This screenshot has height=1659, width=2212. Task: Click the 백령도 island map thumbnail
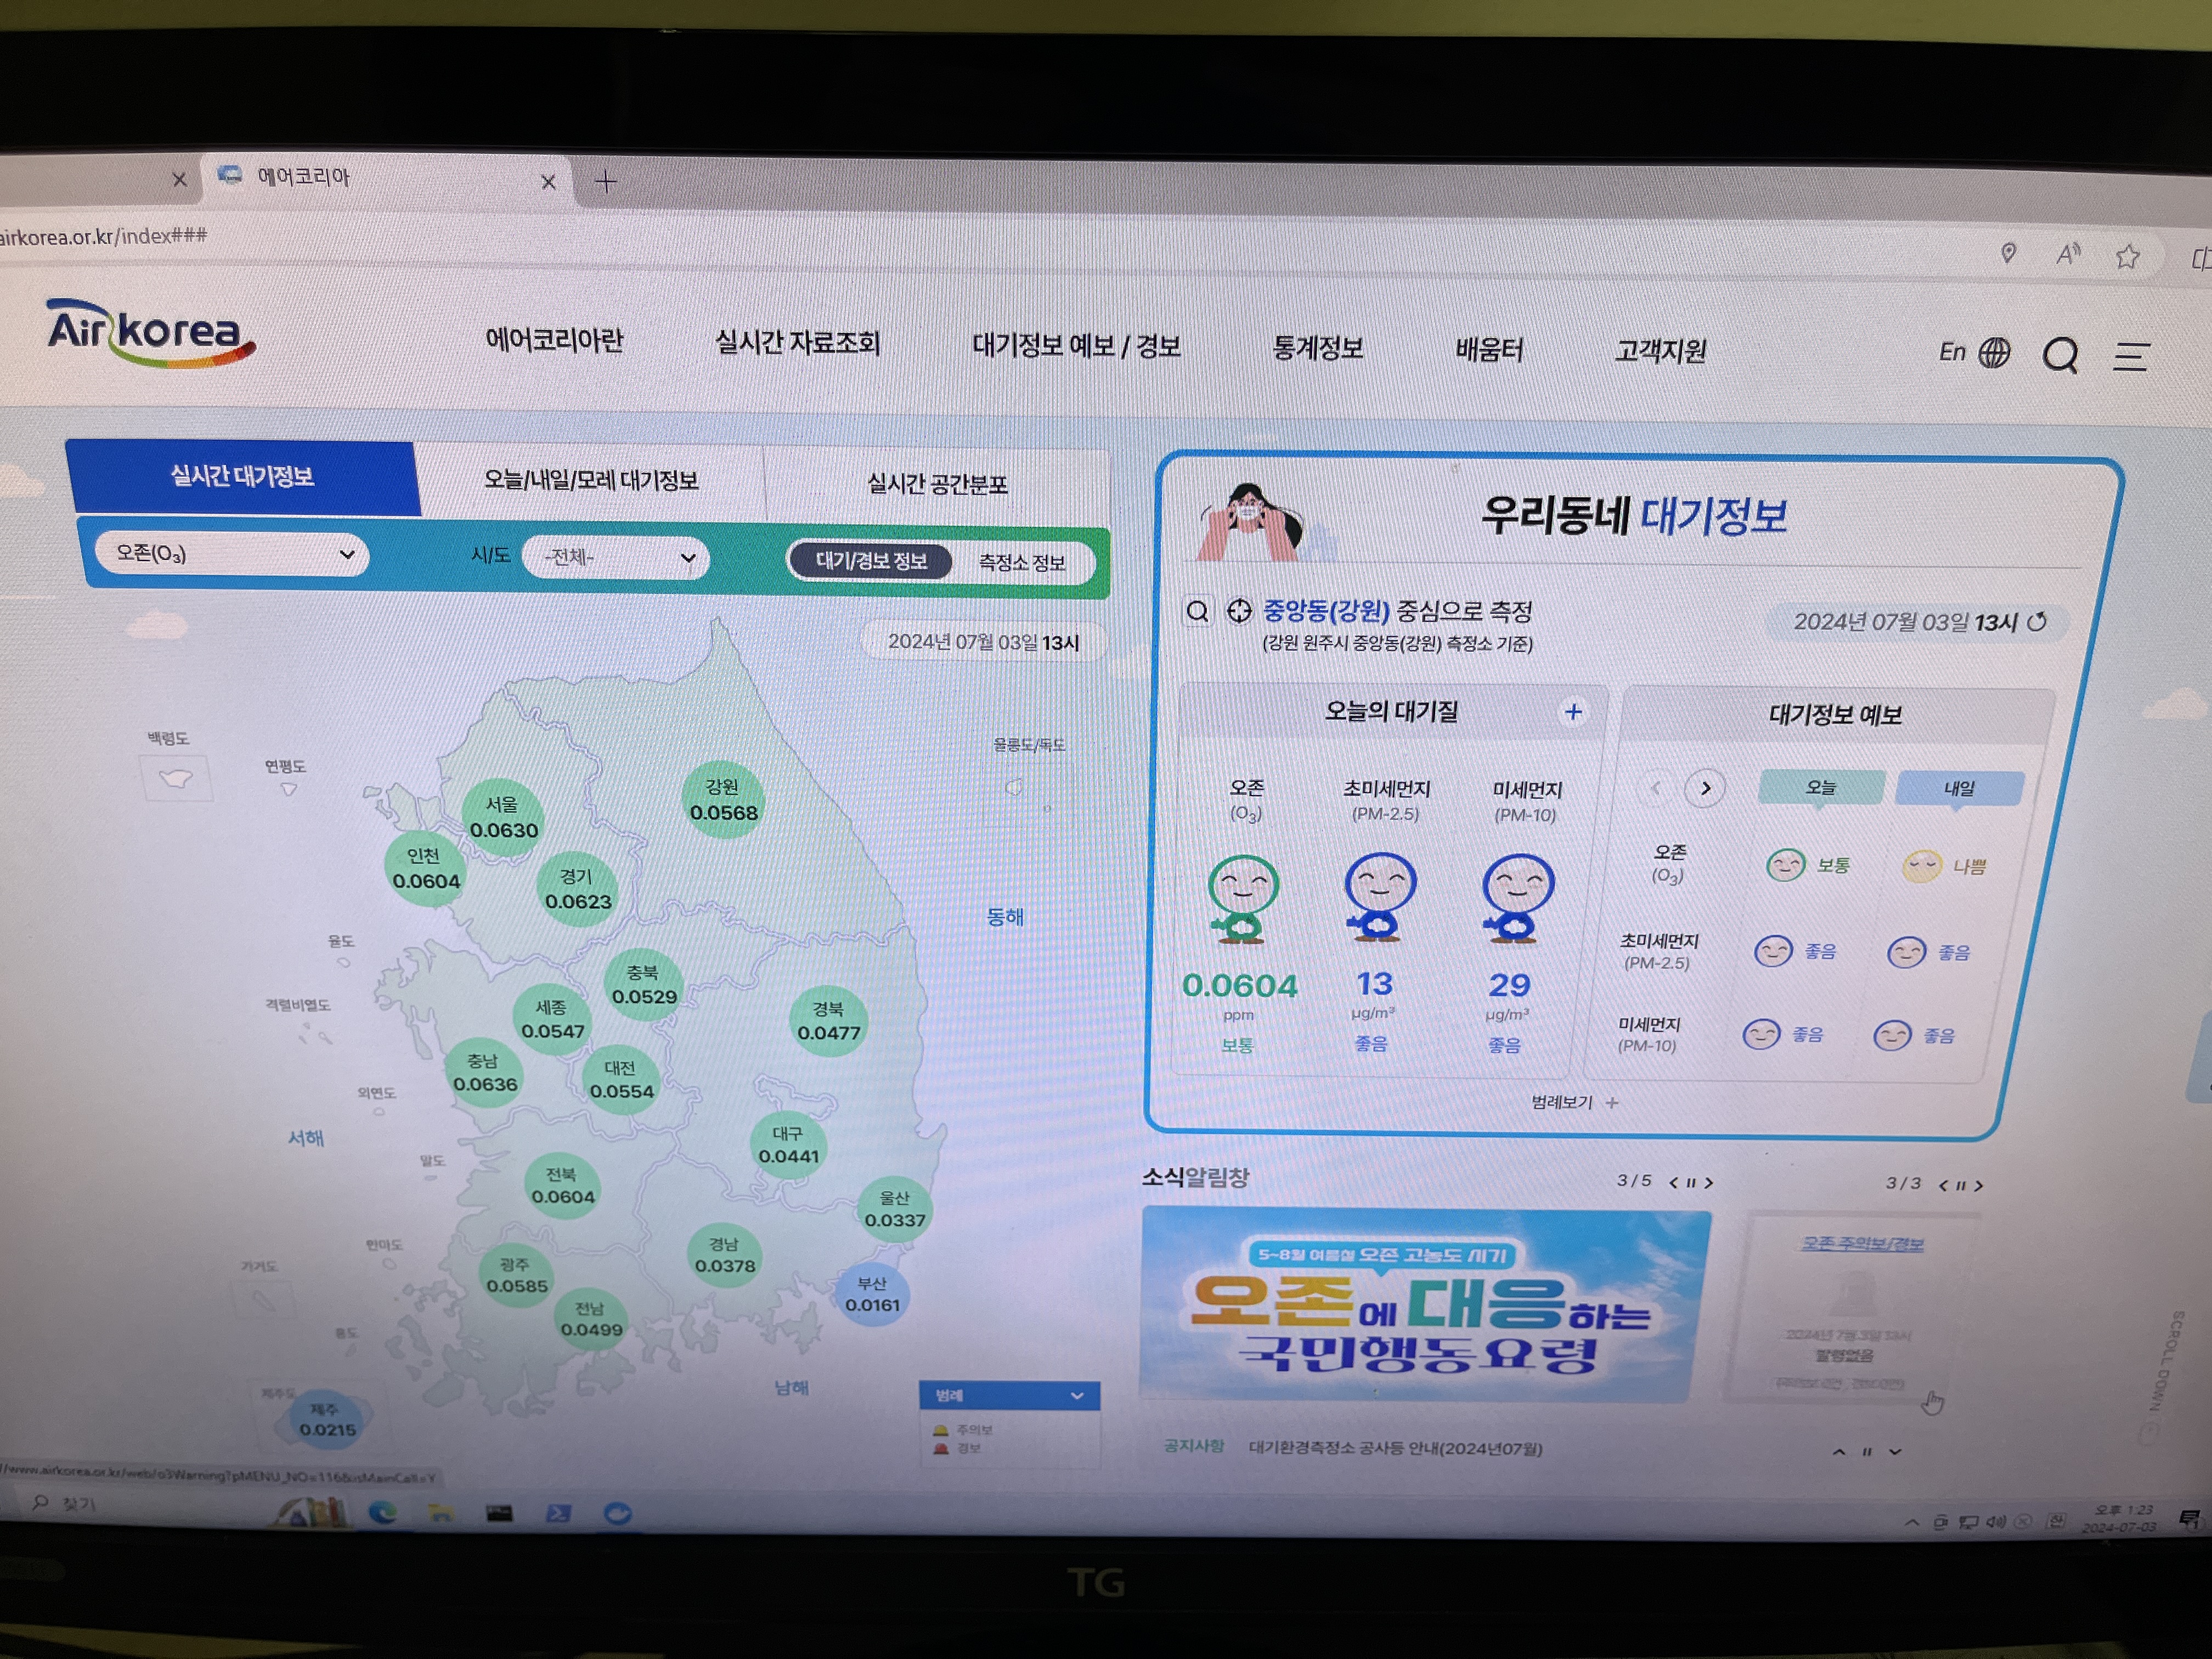tap(177, 779)
